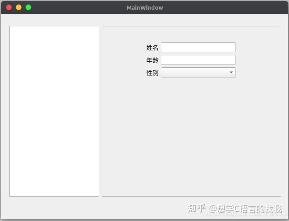The image size is (289, 221).
Task: Click the small arrow in the 性别 combo box
Action: 231,73
